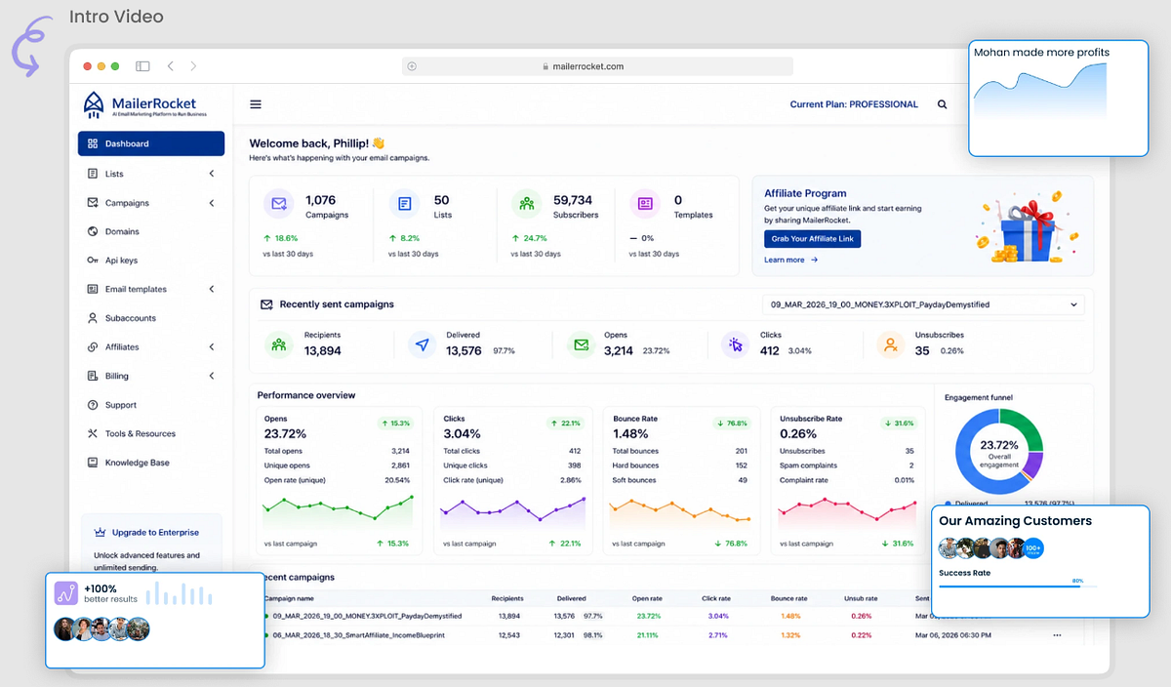Click the Clicks cursor icon
Viewport: 1171px width, 687px height.
[736, 343]
